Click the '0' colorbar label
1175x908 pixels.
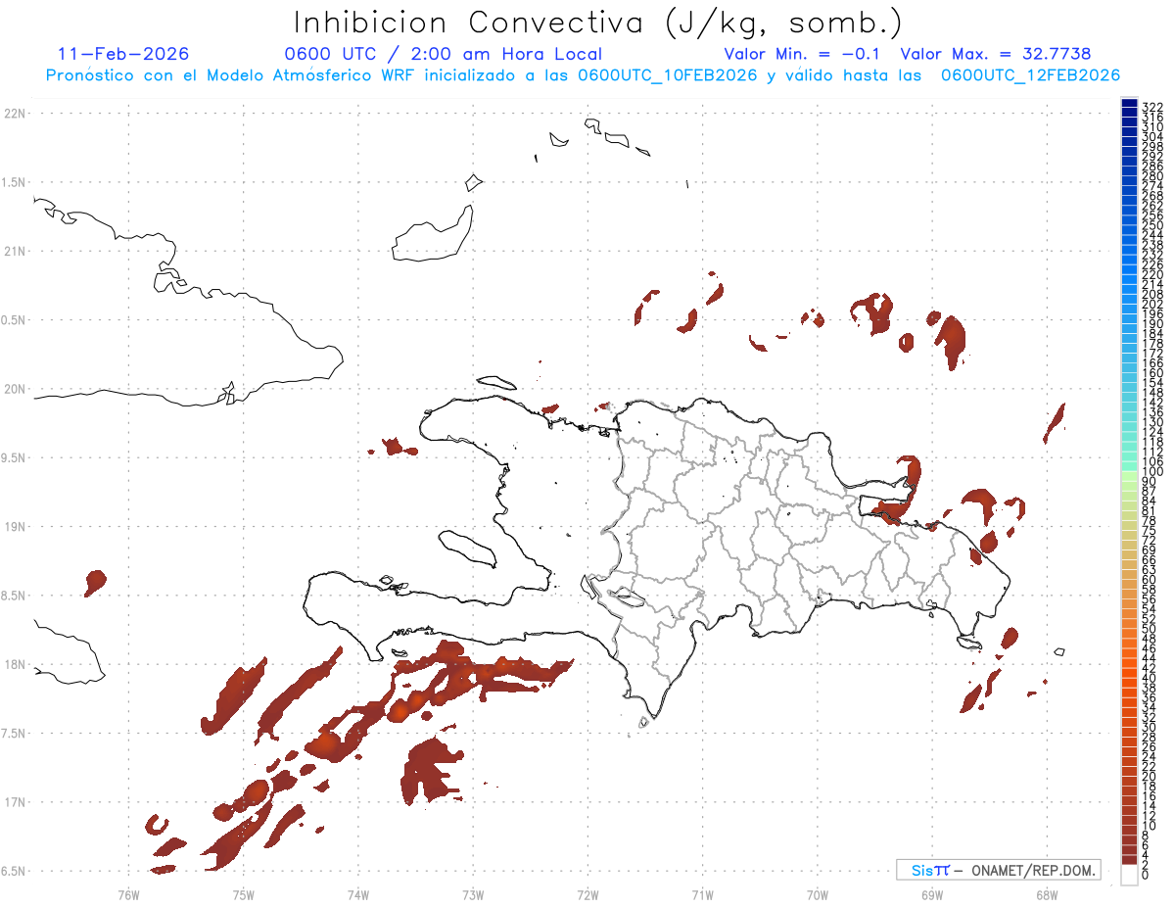tap(1146, 874)
